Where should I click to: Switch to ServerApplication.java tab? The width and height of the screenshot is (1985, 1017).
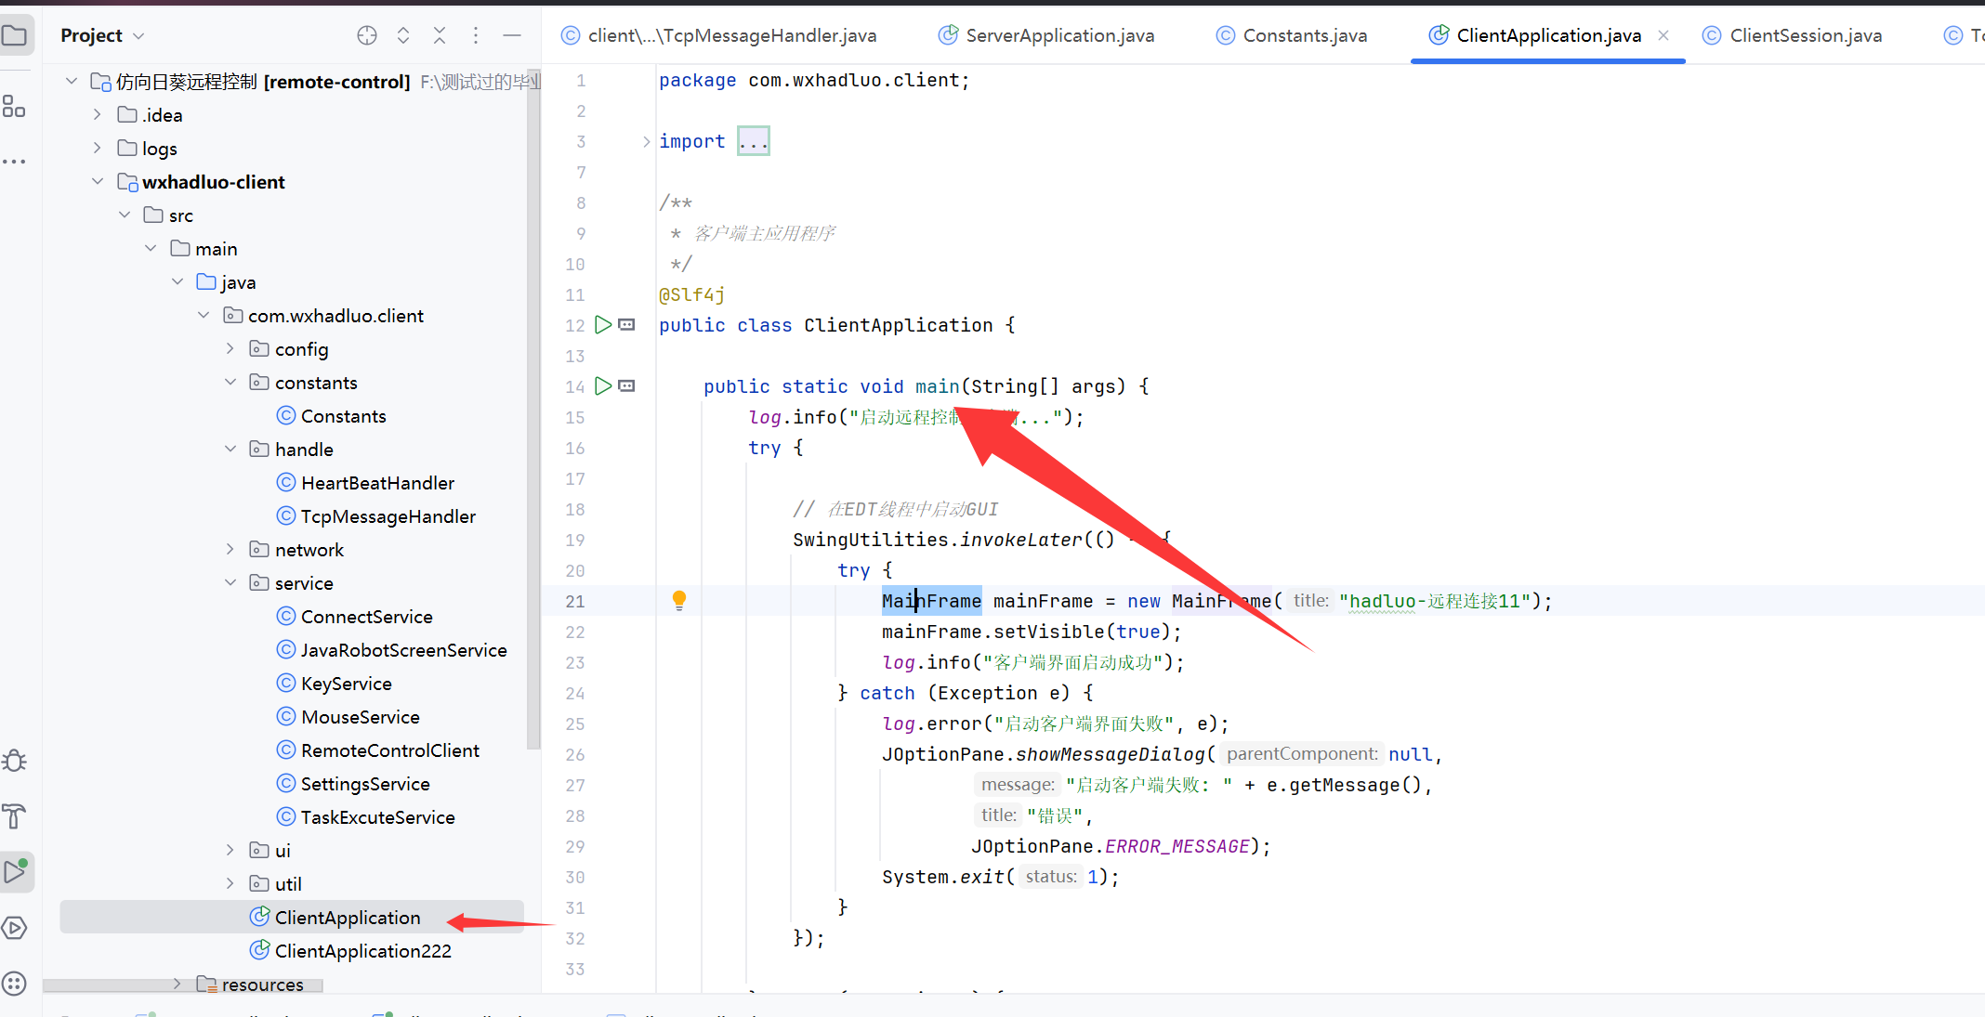tap(1059, 35)
